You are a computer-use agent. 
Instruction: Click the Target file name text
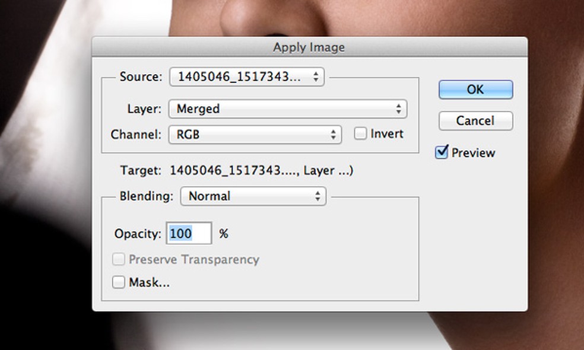tap(262, 170)
